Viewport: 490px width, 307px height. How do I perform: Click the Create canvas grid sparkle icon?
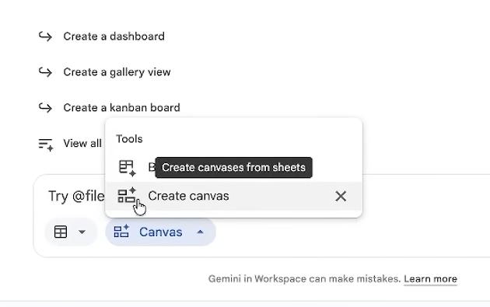[x=127, y=196]
